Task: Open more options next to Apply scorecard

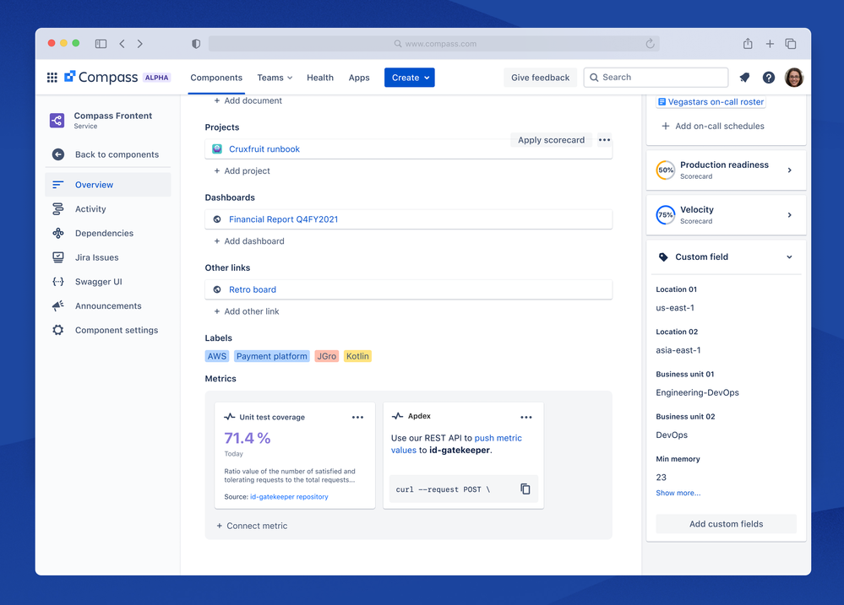Action: click(604, 140)
